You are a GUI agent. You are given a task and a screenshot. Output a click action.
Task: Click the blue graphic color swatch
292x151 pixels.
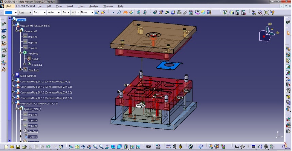8,13
